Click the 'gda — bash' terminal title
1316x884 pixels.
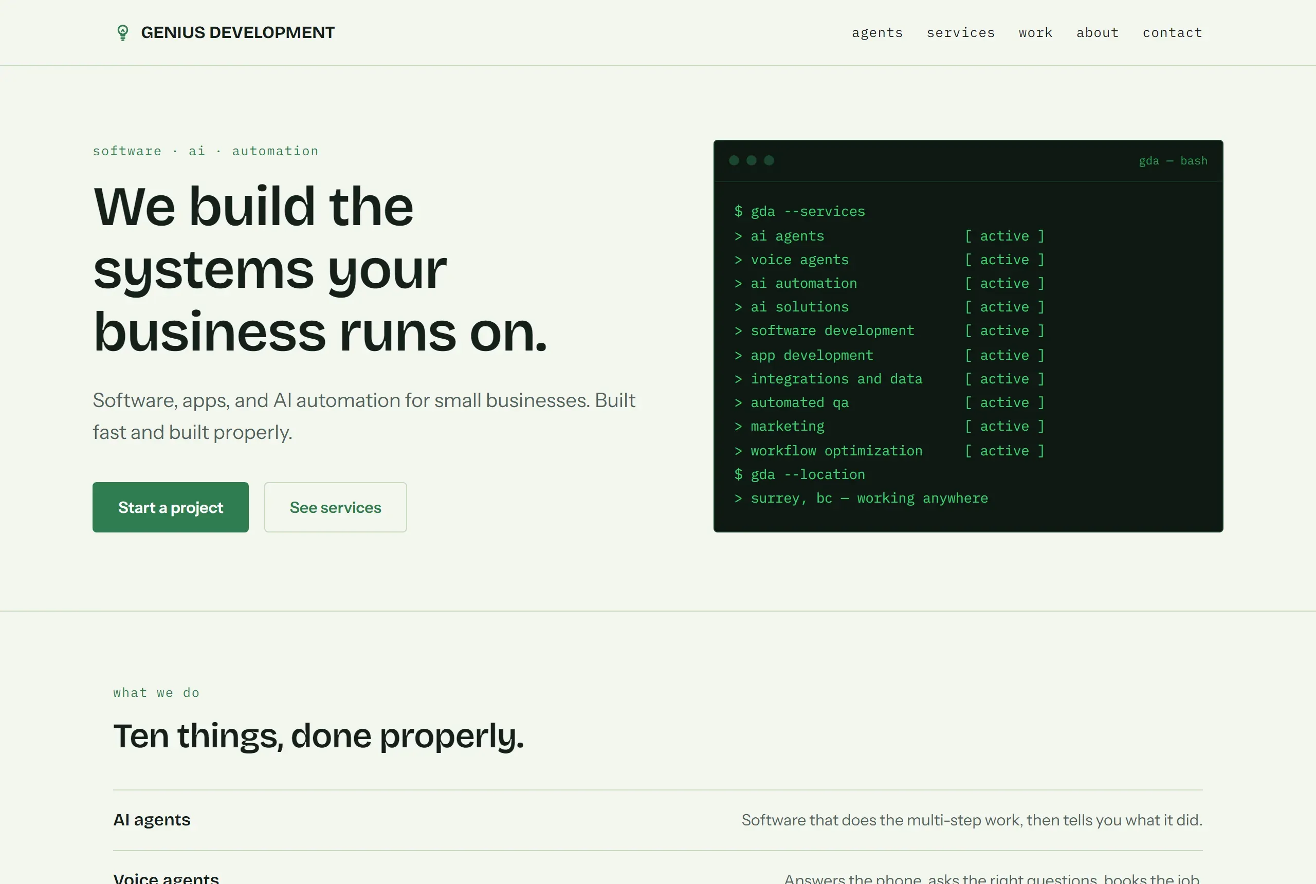(1174, 161)
